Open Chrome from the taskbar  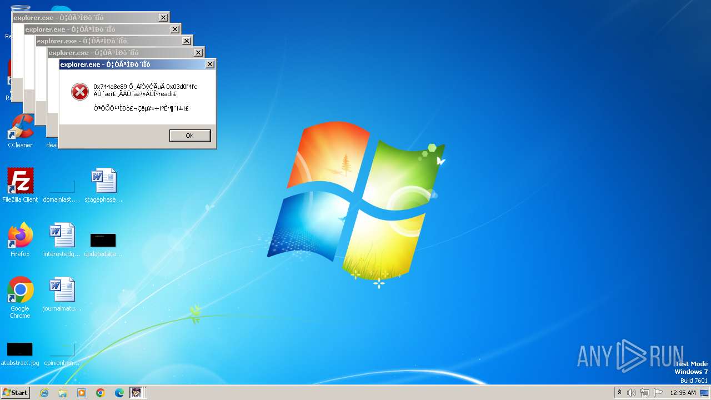(x=101, y=393)
